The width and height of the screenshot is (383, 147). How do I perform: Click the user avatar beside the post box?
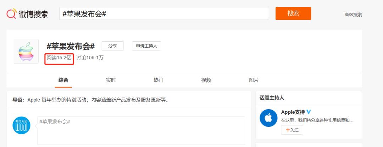click(22, 125)
